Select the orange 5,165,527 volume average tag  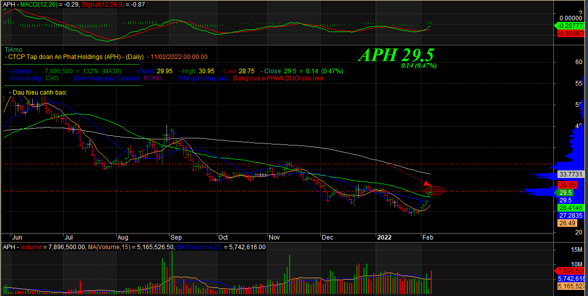pyautogui.click(x=572, y=286)
